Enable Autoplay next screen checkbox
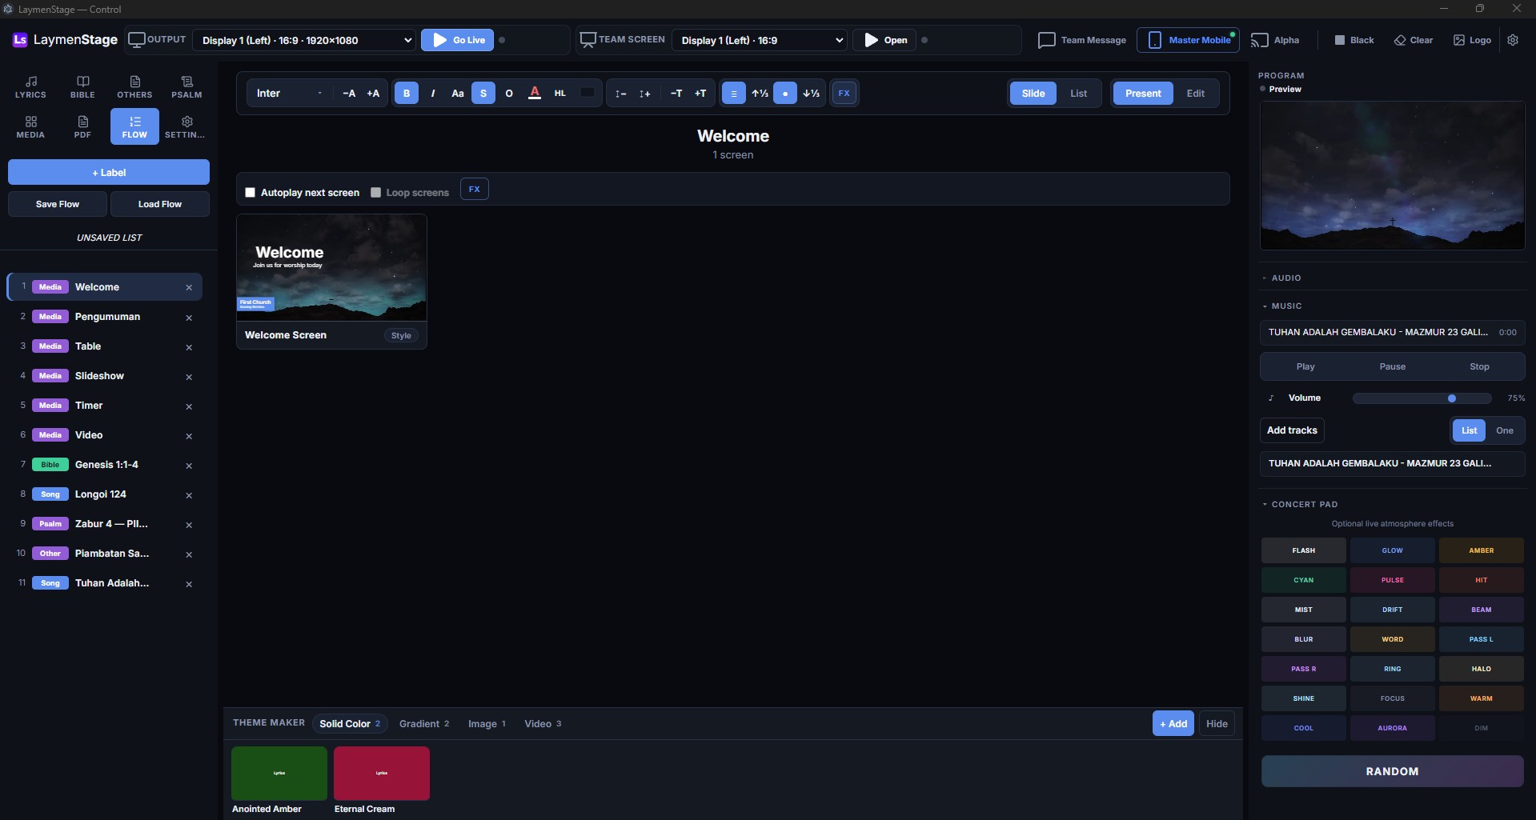This screenshot has height=820, width=1536. click(x=250, y=193)
